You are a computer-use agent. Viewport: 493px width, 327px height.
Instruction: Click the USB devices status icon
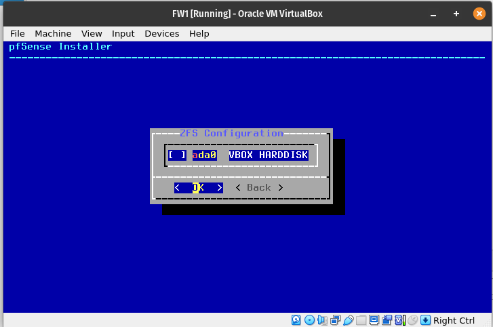[349, 320]
